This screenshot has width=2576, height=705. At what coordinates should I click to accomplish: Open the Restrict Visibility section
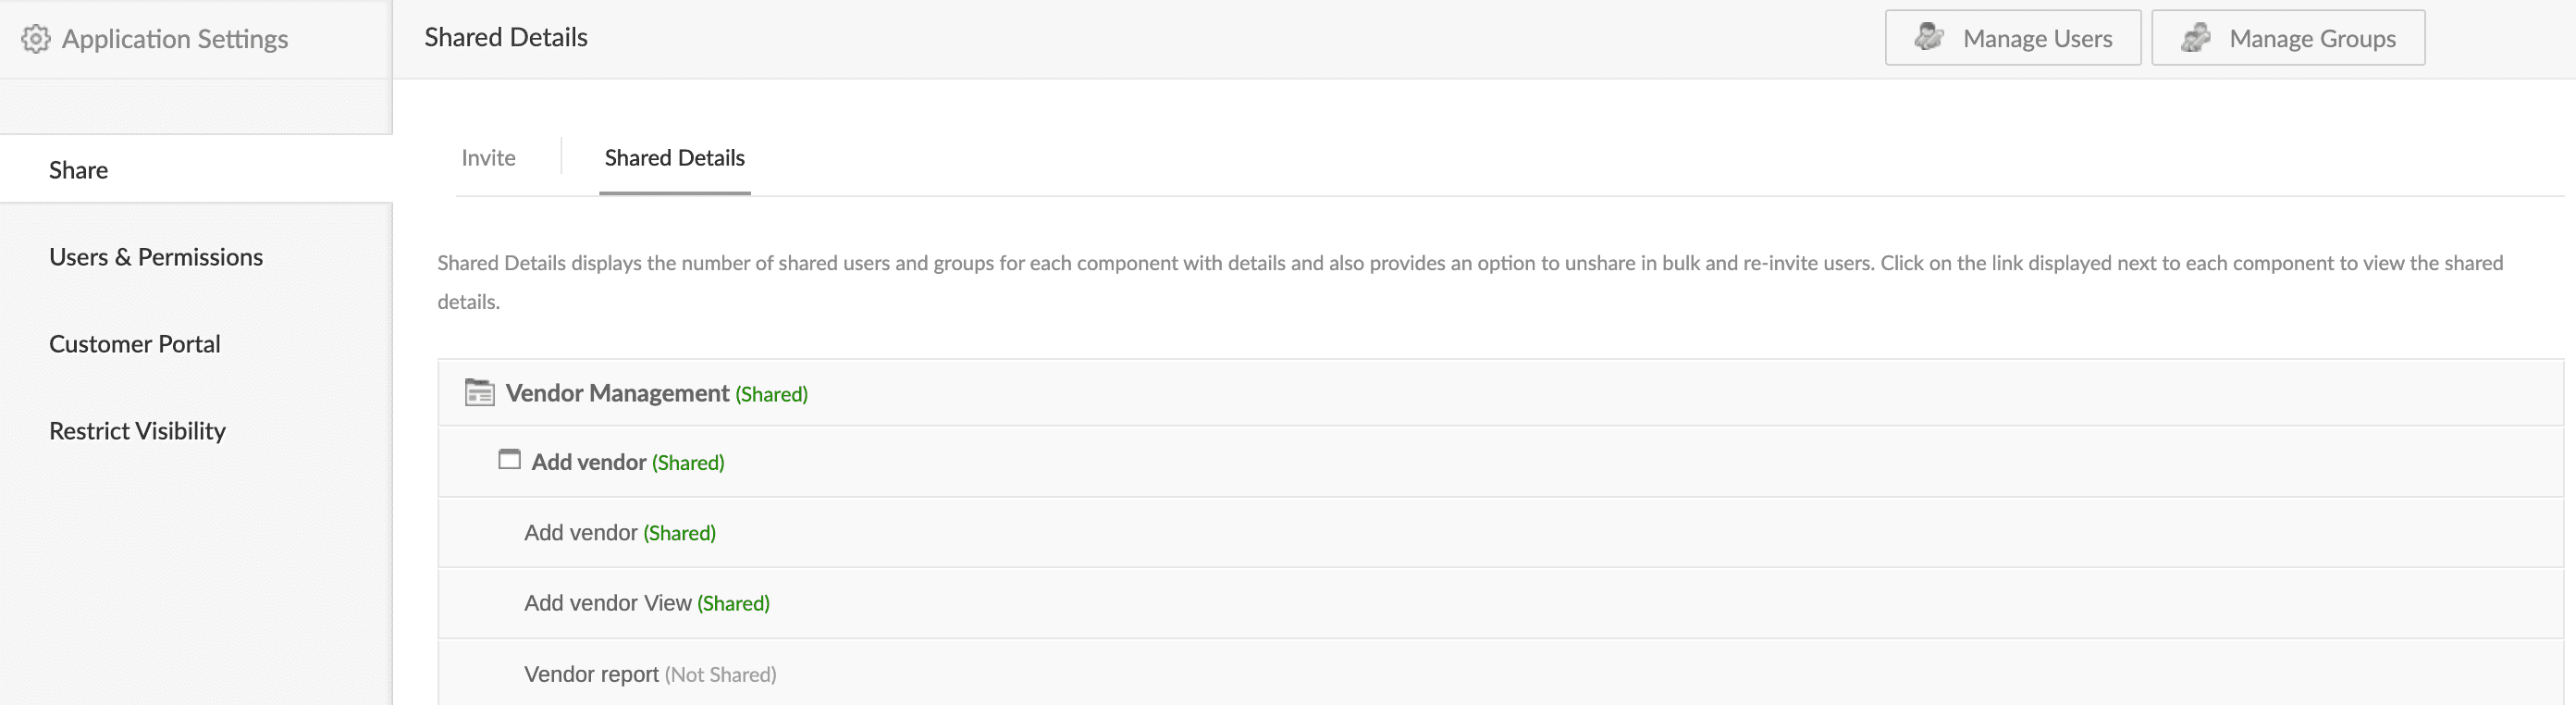(137, 431)
